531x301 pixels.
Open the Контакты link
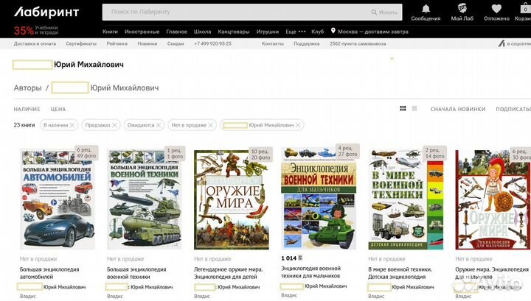pyautogui.click(x=273, y=43)
